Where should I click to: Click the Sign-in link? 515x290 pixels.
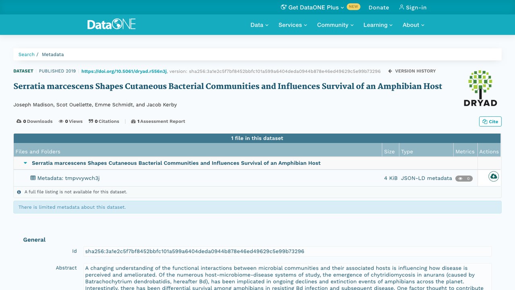pos(413,7)
